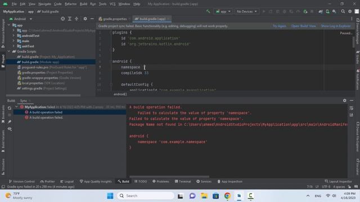Open Google Chrome from taskbar
The height and width of the screenshot is (202, 360).
click(227, 196)
